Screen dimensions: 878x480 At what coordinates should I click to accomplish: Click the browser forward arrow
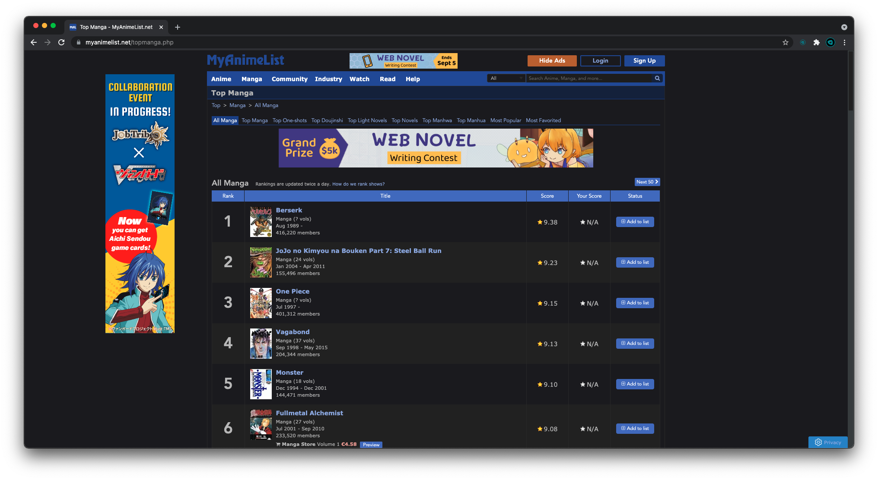(48, 42)
